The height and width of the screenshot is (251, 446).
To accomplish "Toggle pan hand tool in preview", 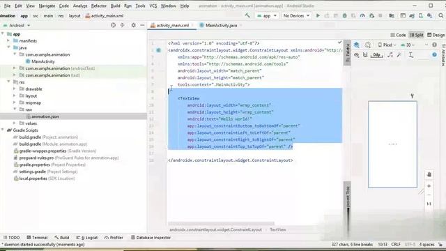I will (429, 174).
